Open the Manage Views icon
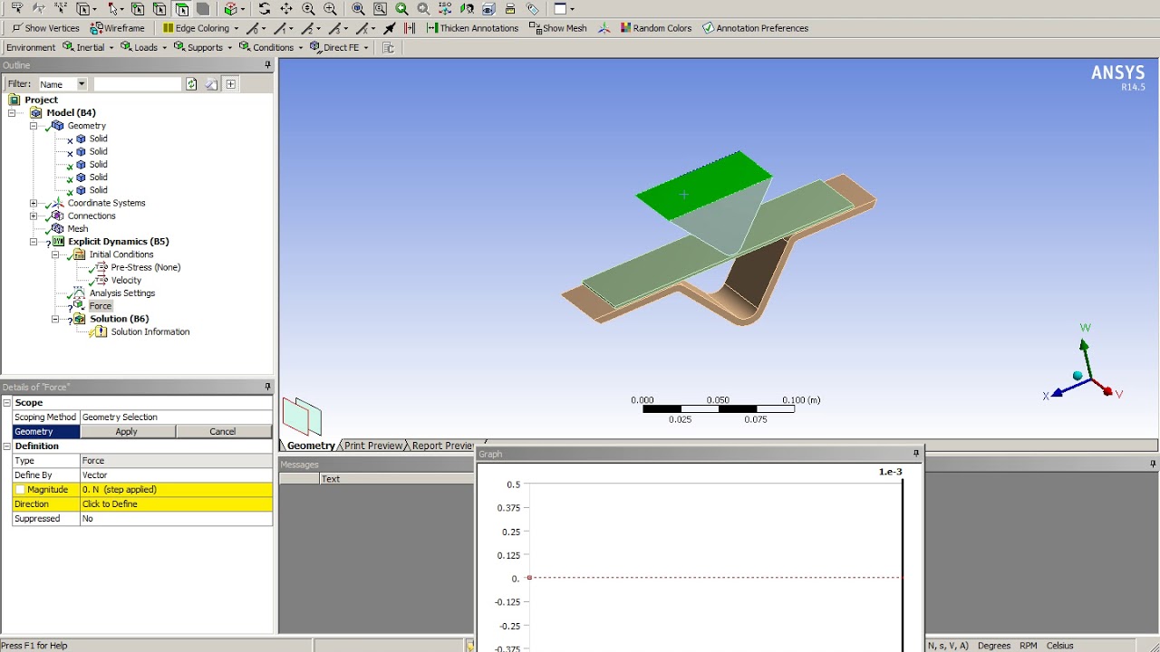Screen dimensions: 1160x652 488,8
